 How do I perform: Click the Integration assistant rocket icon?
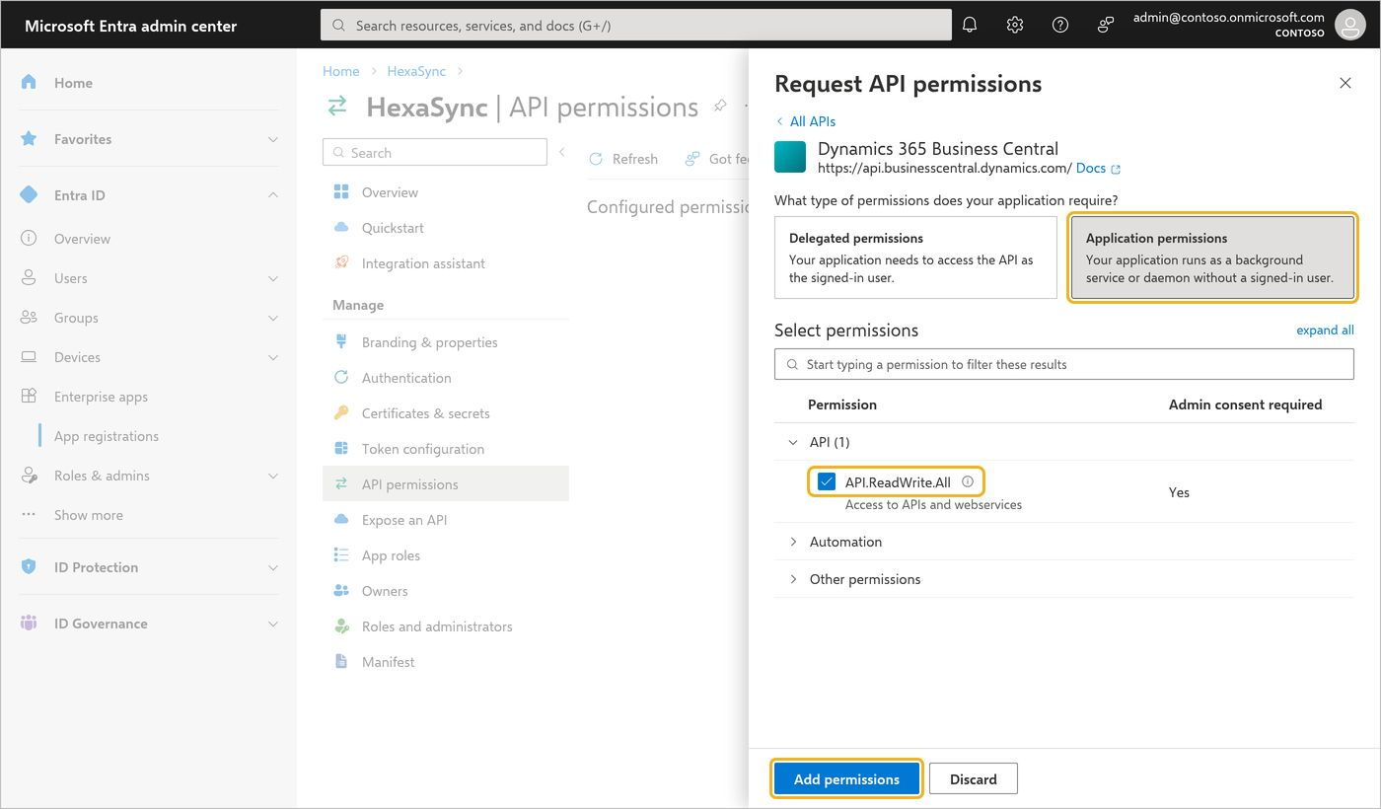point(341,263)
